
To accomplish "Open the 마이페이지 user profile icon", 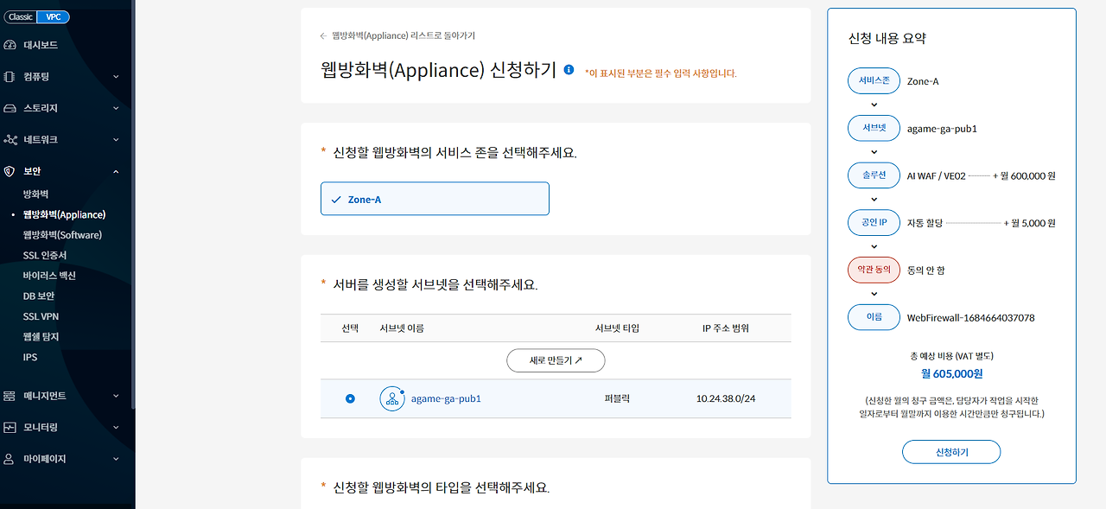I will (10, 458).
